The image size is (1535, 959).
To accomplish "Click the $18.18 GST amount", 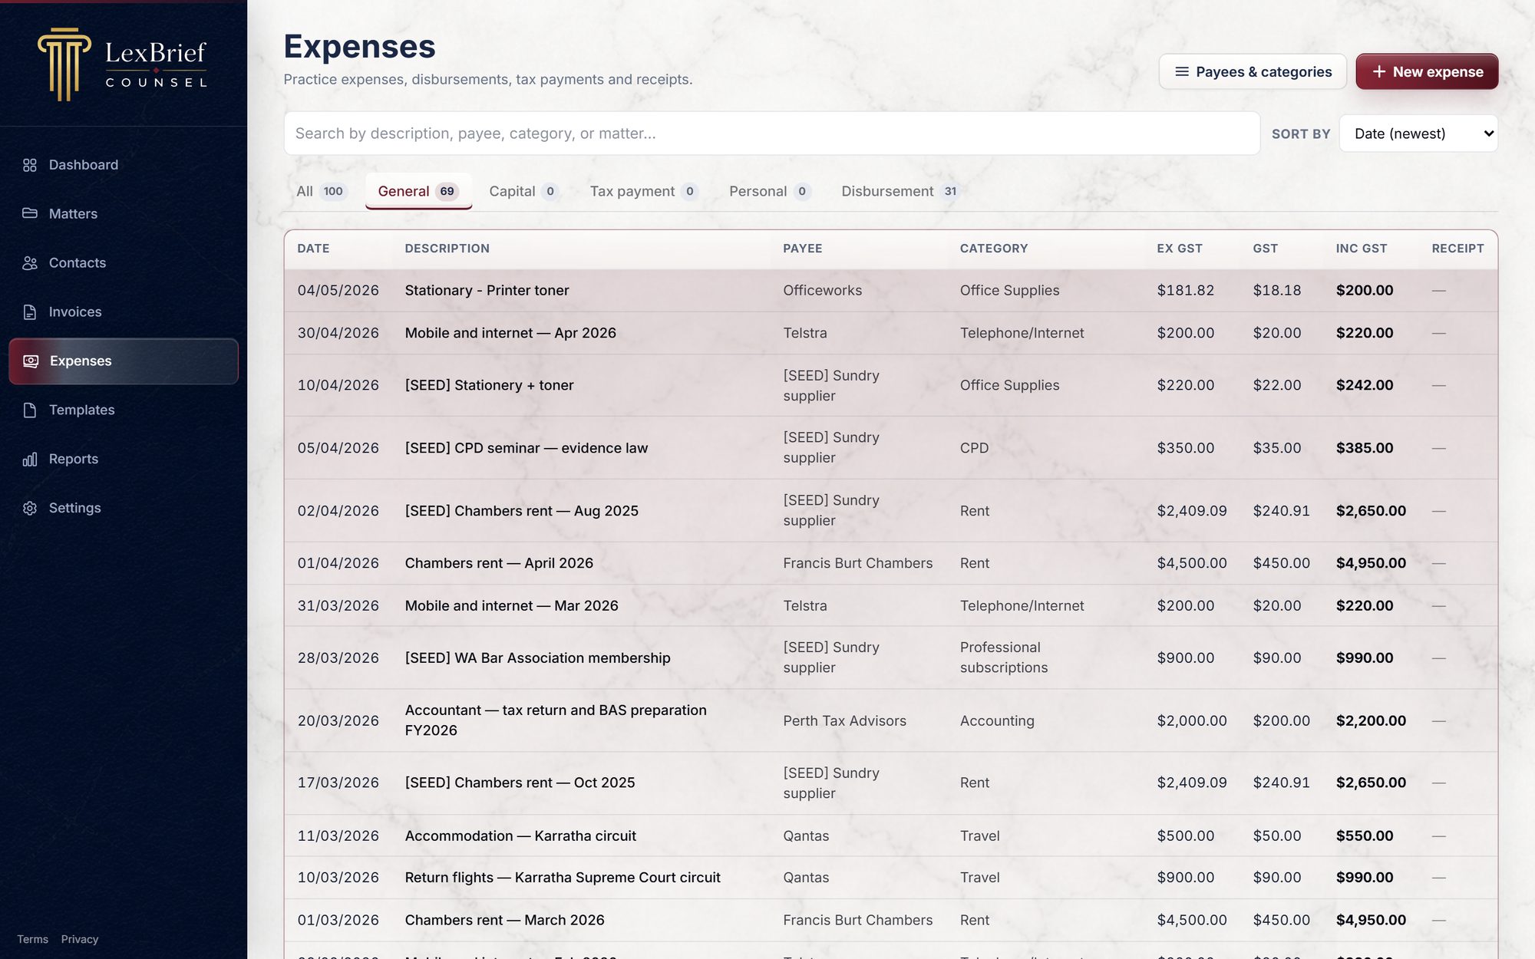I will pyautogui.click(x=1277, y=291).
